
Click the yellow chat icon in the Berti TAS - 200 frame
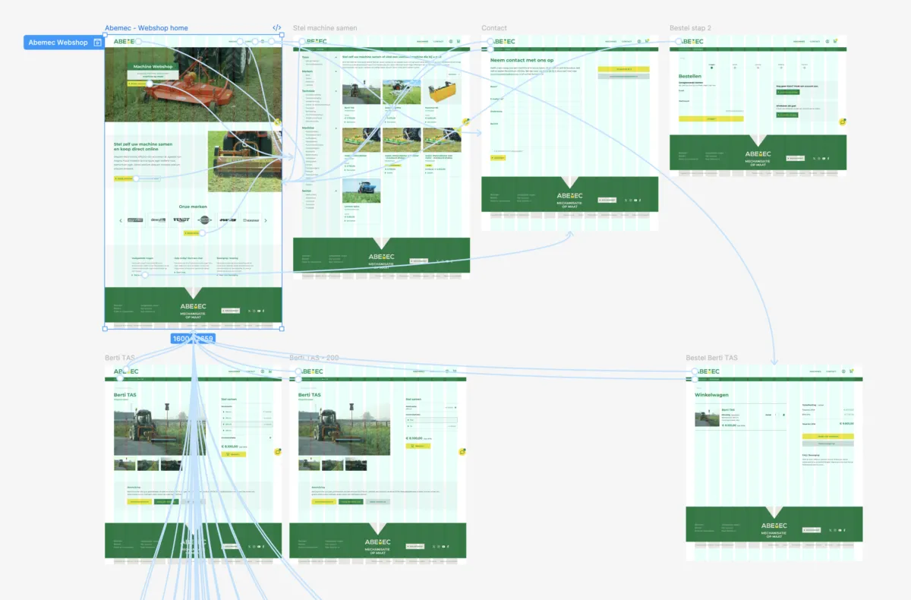pos(462,451)
